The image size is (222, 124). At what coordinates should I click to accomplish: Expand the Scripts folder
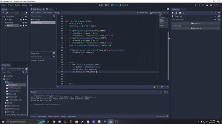pyautogui.click(x=4, y=103)
